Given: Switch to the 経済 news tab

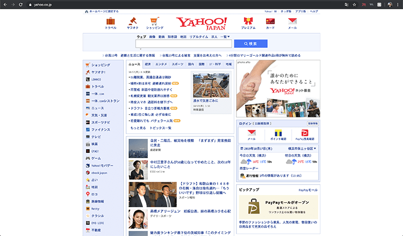Looking at the screenshot, I should (148, 64).
